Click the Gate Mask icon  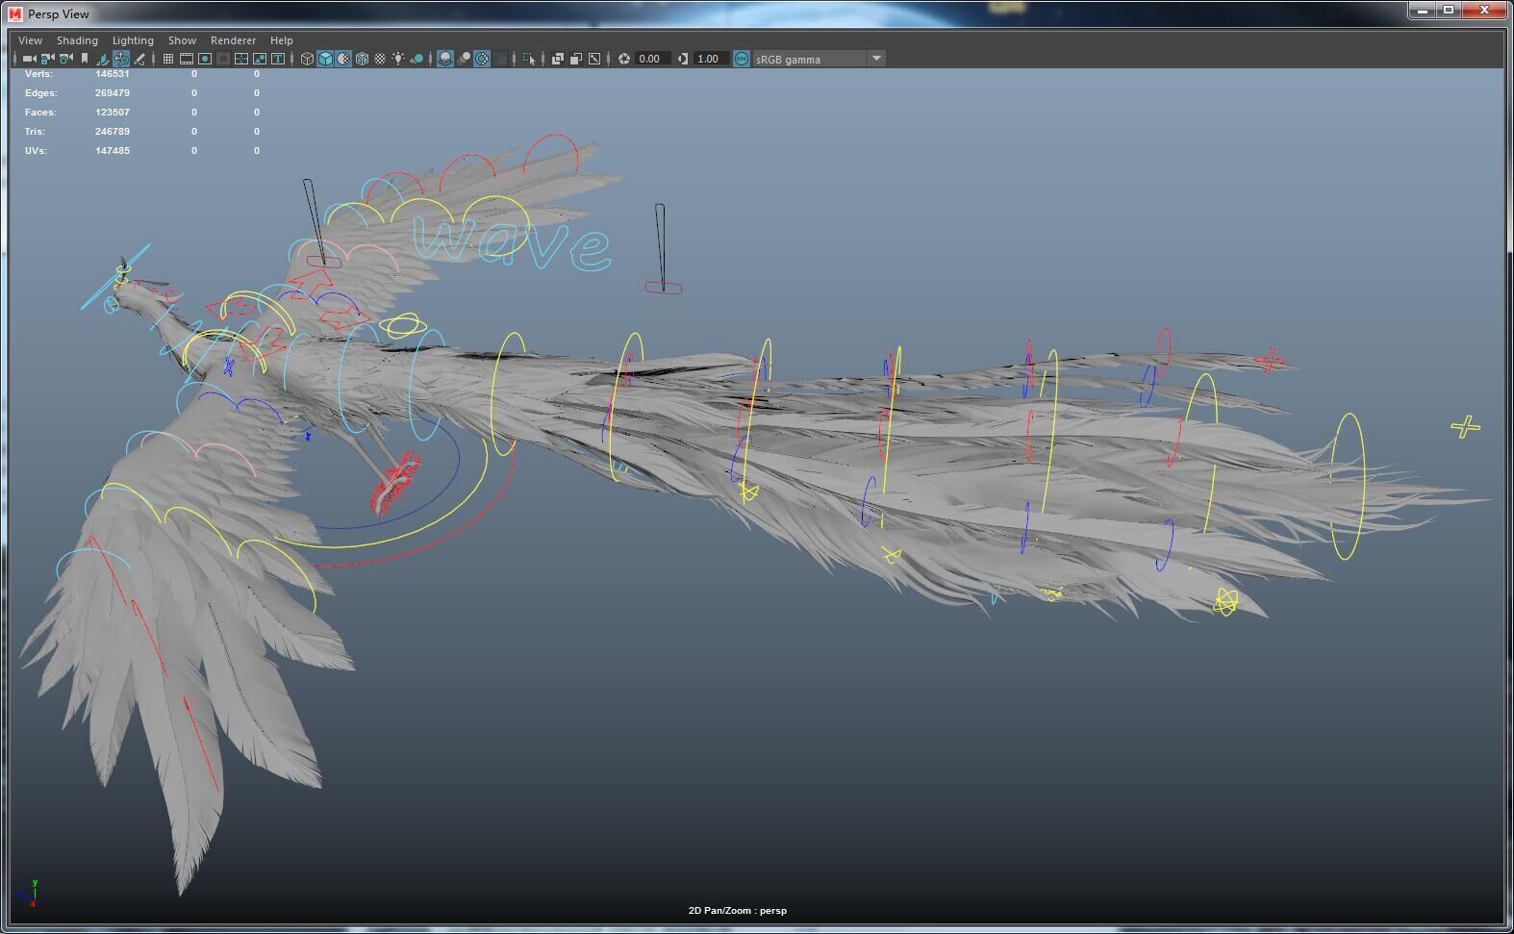[x=223, y=59]
